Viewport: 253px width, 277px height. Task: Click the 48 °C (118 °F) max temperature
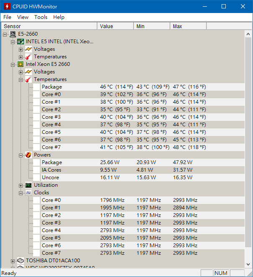pos(189,147)
